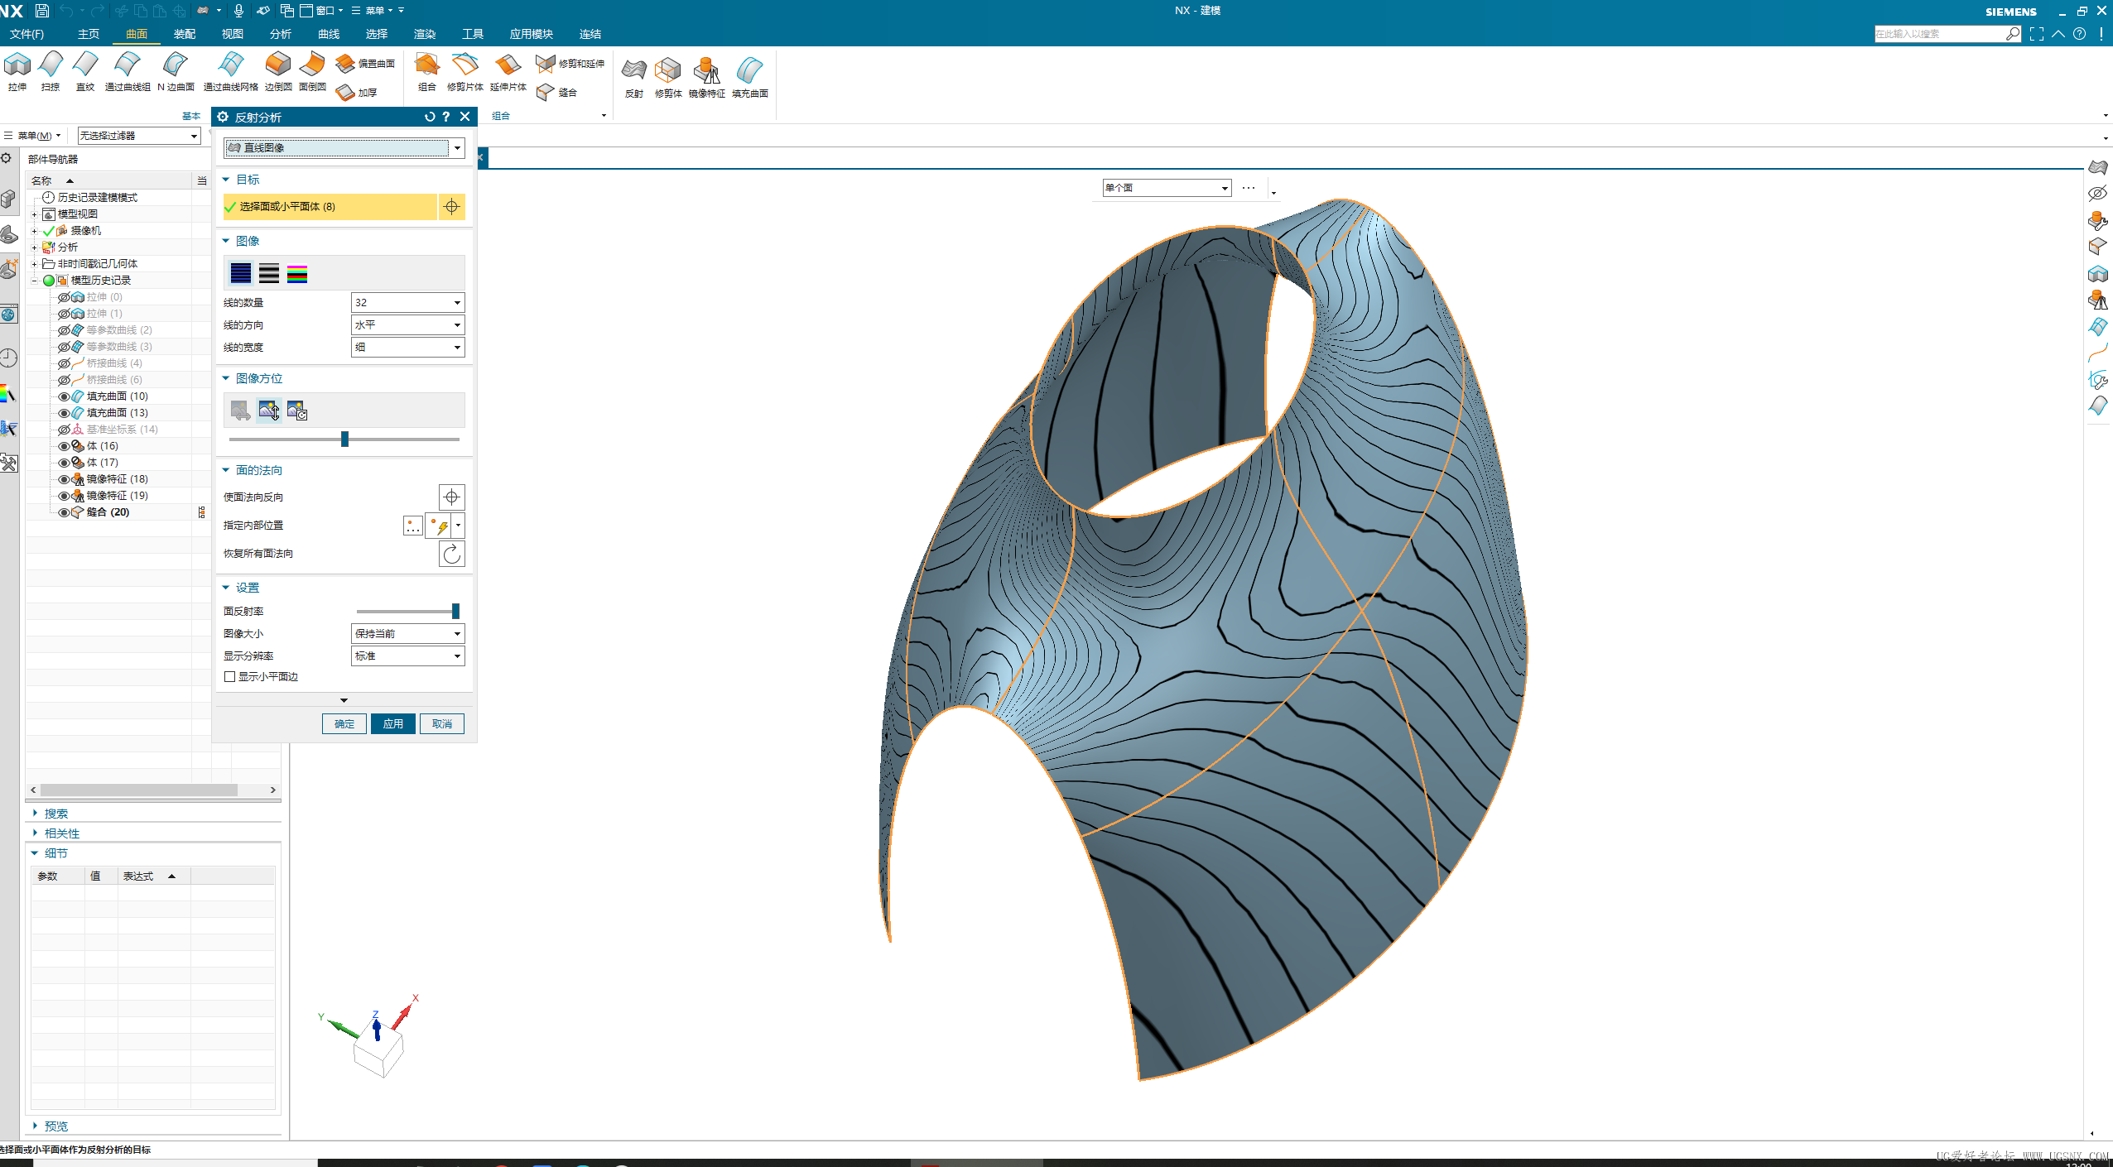The width and height of the screenshot is (2113, 1167).
Task: Open the N 边曲面 tool
Action: tap(176, 71)
